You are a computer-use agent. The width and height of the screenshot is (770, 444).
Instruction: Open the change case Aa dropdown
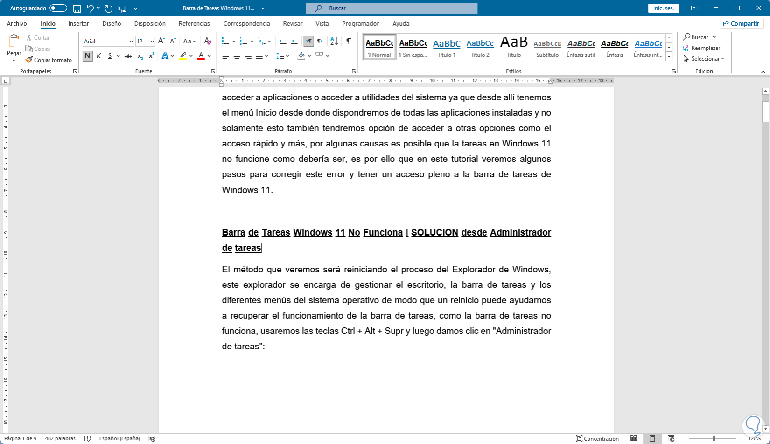pyautogui.click(x=189, y=41)
